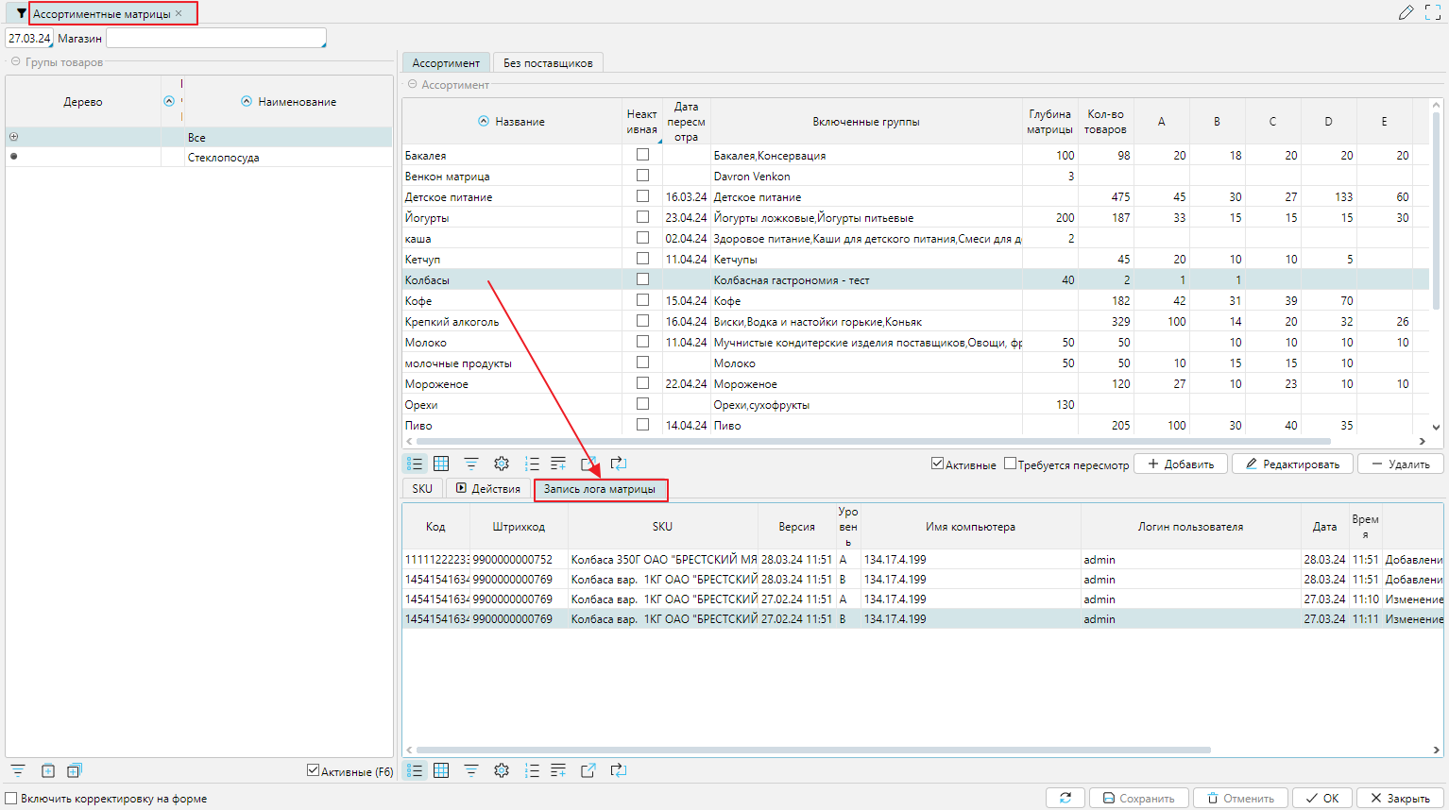The width and height of the screenshot is (1449, 810).
Task: Collapse the Ассортимент panel section
Action: [x=412, y=85]
